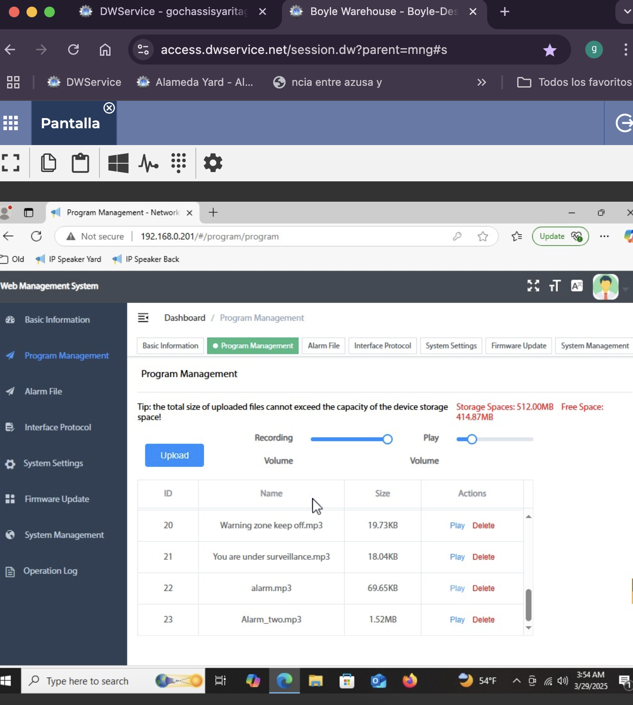Open Todos los favoritos folder
Image resolution: width=633 pixels, height=705 pixels.
coord(574,82)
